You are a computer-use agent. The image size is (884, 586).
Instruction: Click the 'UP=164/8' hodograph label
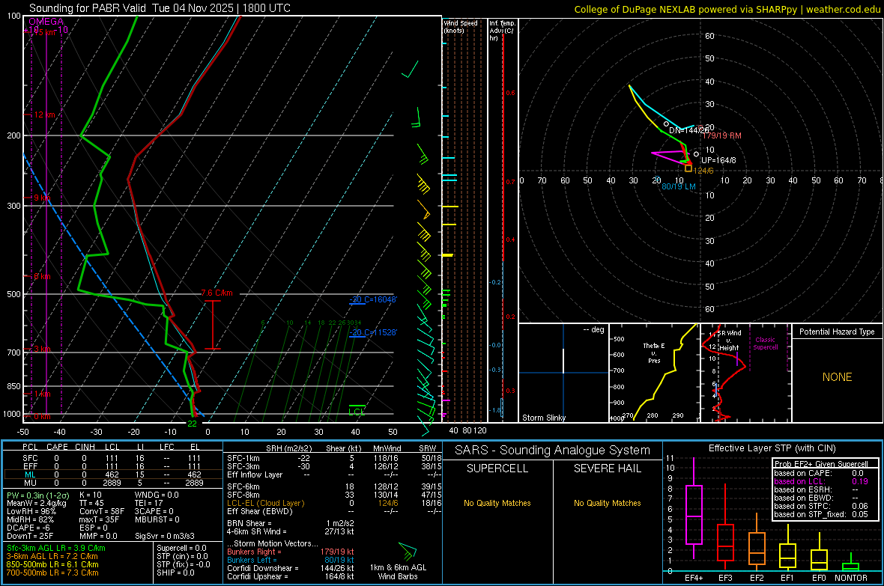(719, 160)
